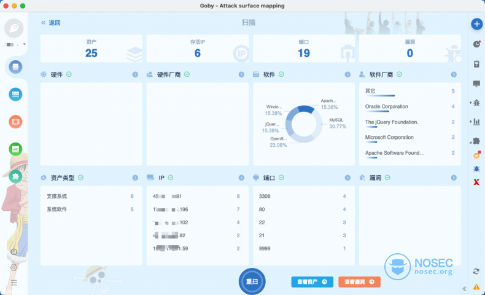Collapse right sidebar with double chevron
Image resolution: width=485 pixels, height=295 pixels.
(464, 289)
